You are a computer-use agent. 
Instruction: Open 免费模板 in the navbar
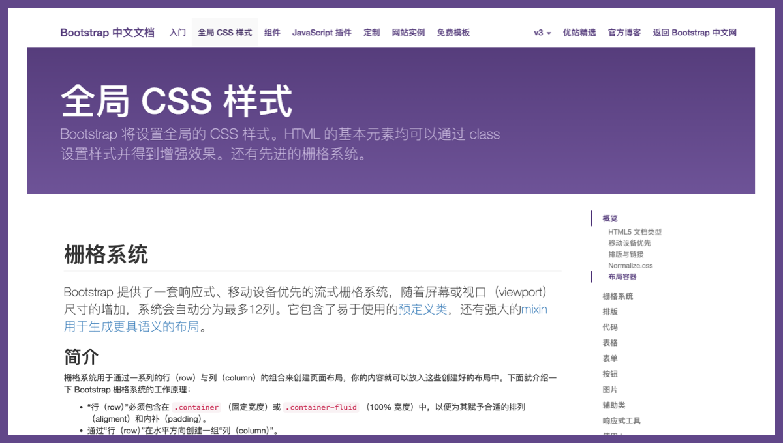[453, 33]
